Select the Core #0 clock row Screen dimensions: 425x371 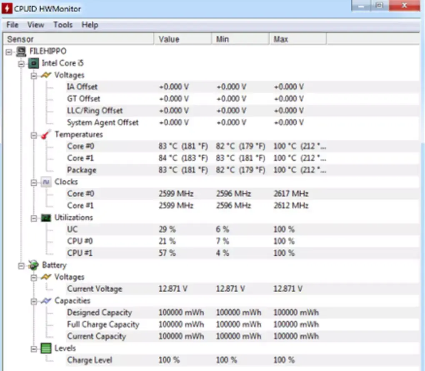pyautogui.click(x=242, y=194)
